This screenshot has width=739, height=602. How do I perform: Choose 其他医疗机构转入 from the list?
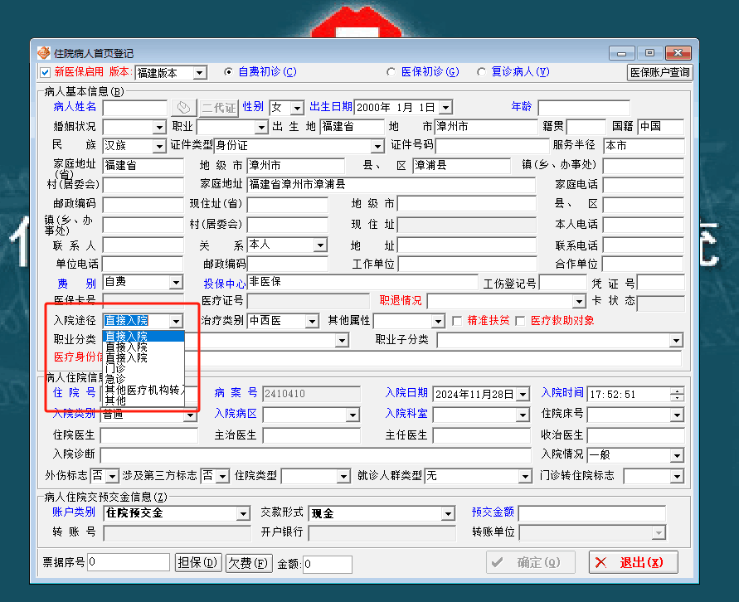[143, 390]
